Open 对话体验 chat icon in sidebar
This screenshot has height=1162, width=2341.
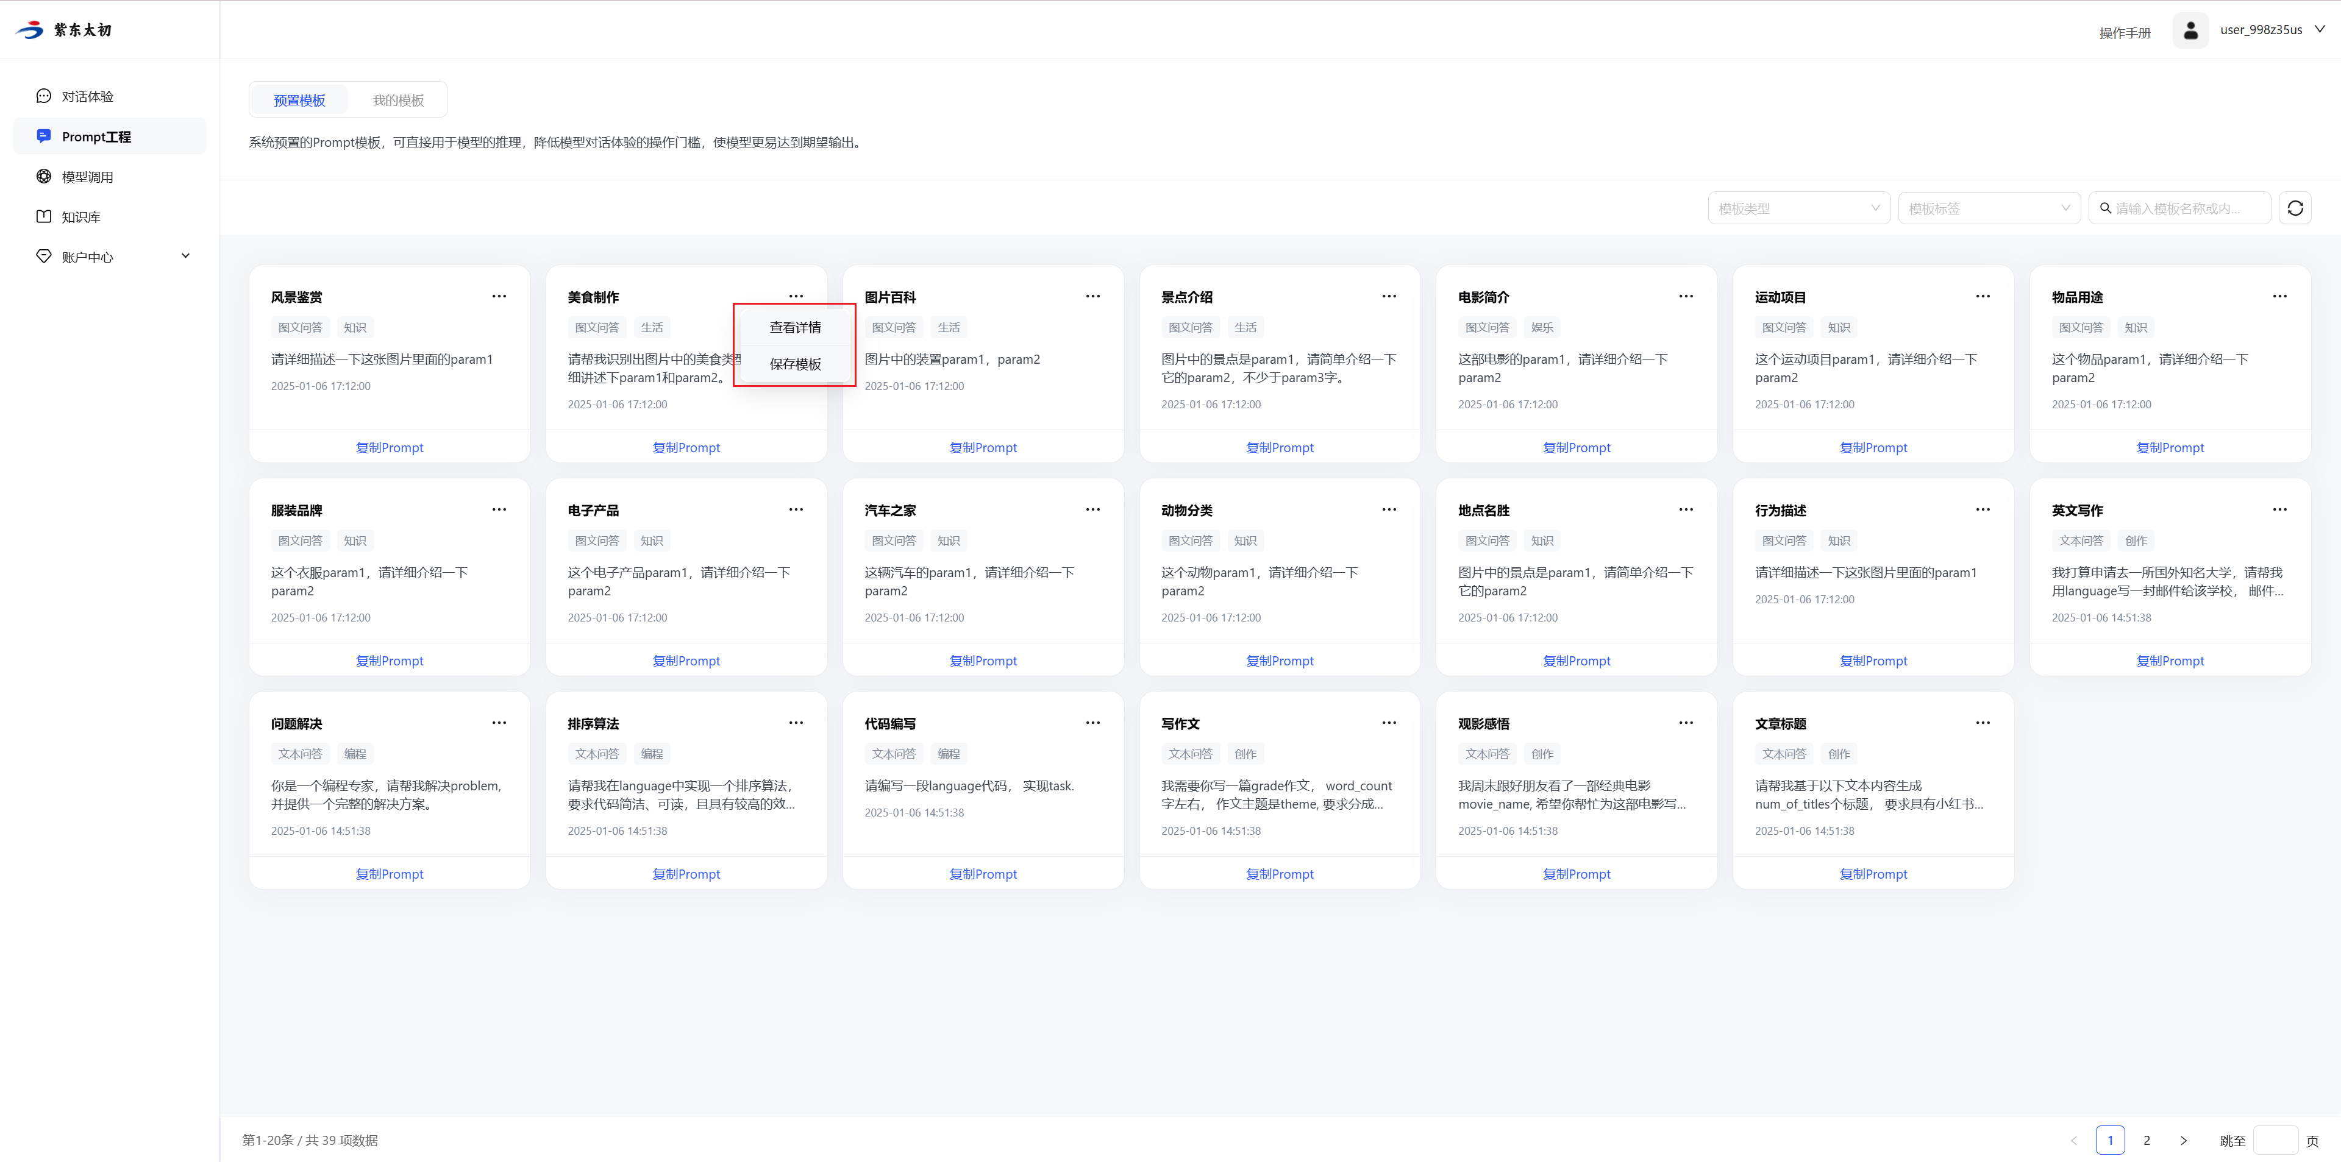click(44, 96)
